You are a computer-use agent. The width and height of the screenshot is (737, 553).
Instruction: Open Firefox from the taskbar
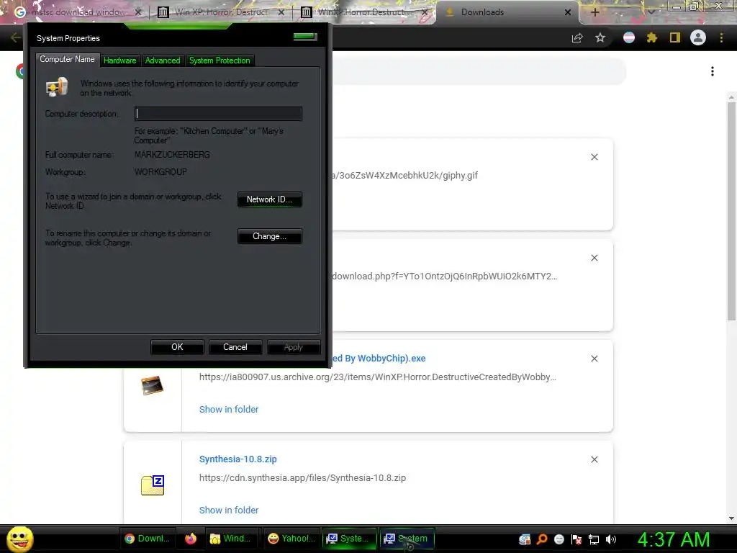pyautogui.click(x=190, y=539)
